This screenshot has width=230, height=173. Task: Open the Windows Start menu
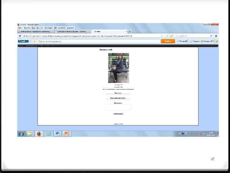coord(21,134)
